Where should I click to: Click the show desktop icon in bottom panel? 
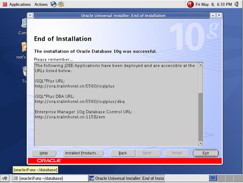(5, 178)
